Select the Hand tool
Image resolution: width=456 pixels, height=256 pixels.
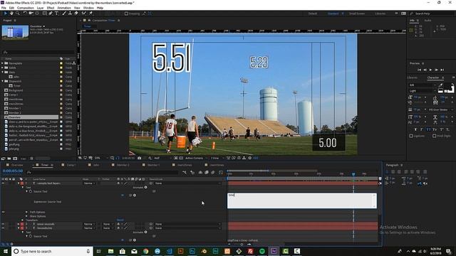pos(11,14)
